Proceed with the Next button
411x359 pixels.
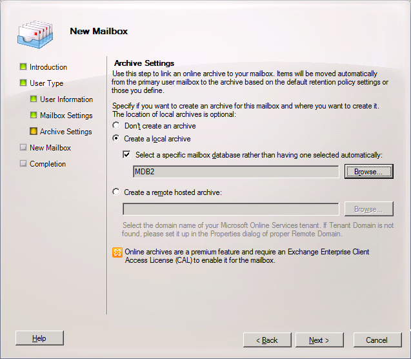(x=319, y=340)
